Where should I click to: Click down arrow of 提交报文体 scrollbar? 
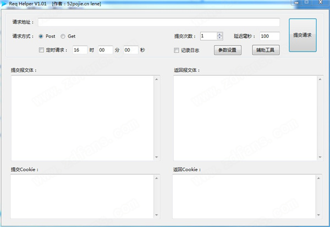click(157, 157)
